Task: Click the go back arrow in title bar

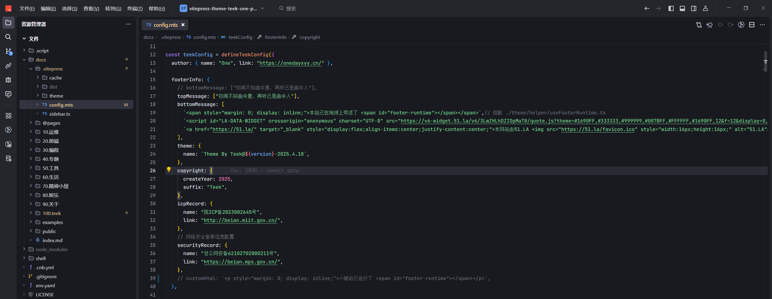Action: (x=647, y=8)
